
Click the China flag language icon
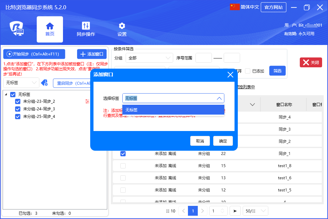[235, 7]
